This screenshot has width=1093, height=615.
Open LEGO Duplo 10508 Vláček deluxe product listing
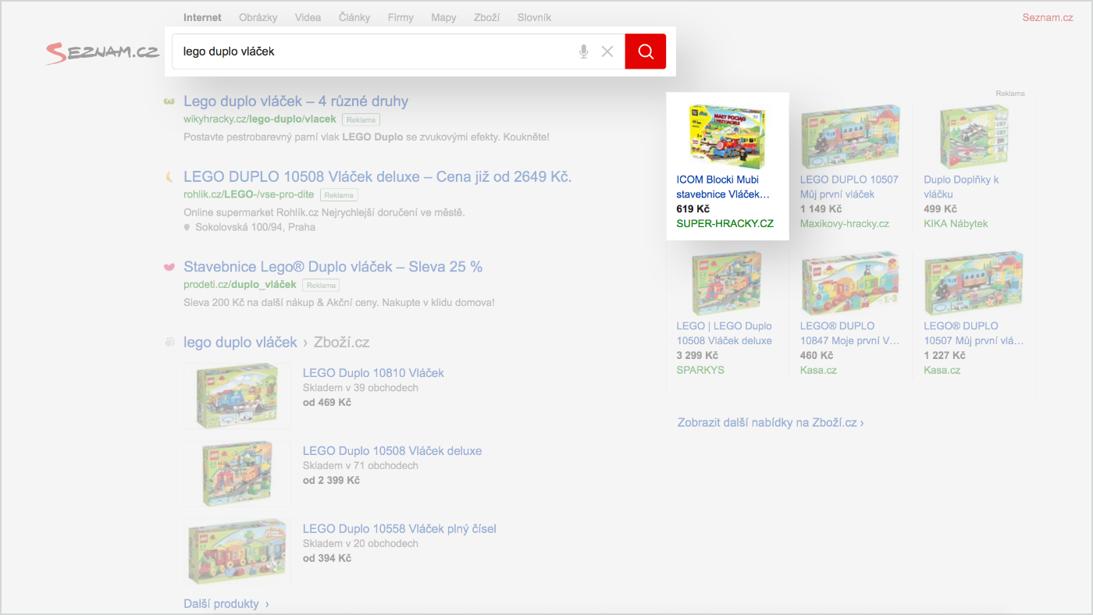(392, 451)
